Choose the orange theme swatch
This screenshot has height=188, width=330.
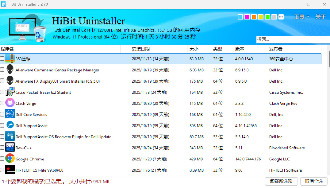tap(254, 17)
